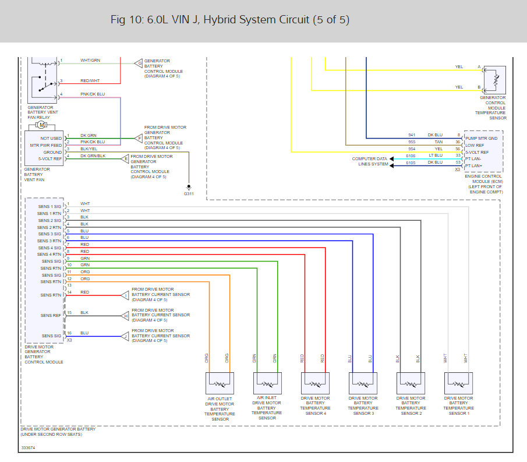The image size is (527, 462).
Task: Click the '5-VOLT REF' label on the vent fan
Action: pos(49,159)
